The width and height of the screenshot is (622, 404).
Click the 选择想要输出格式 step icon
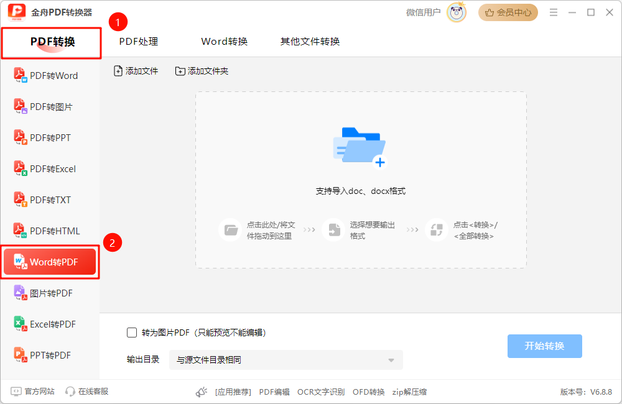click(x=334, y=230)
